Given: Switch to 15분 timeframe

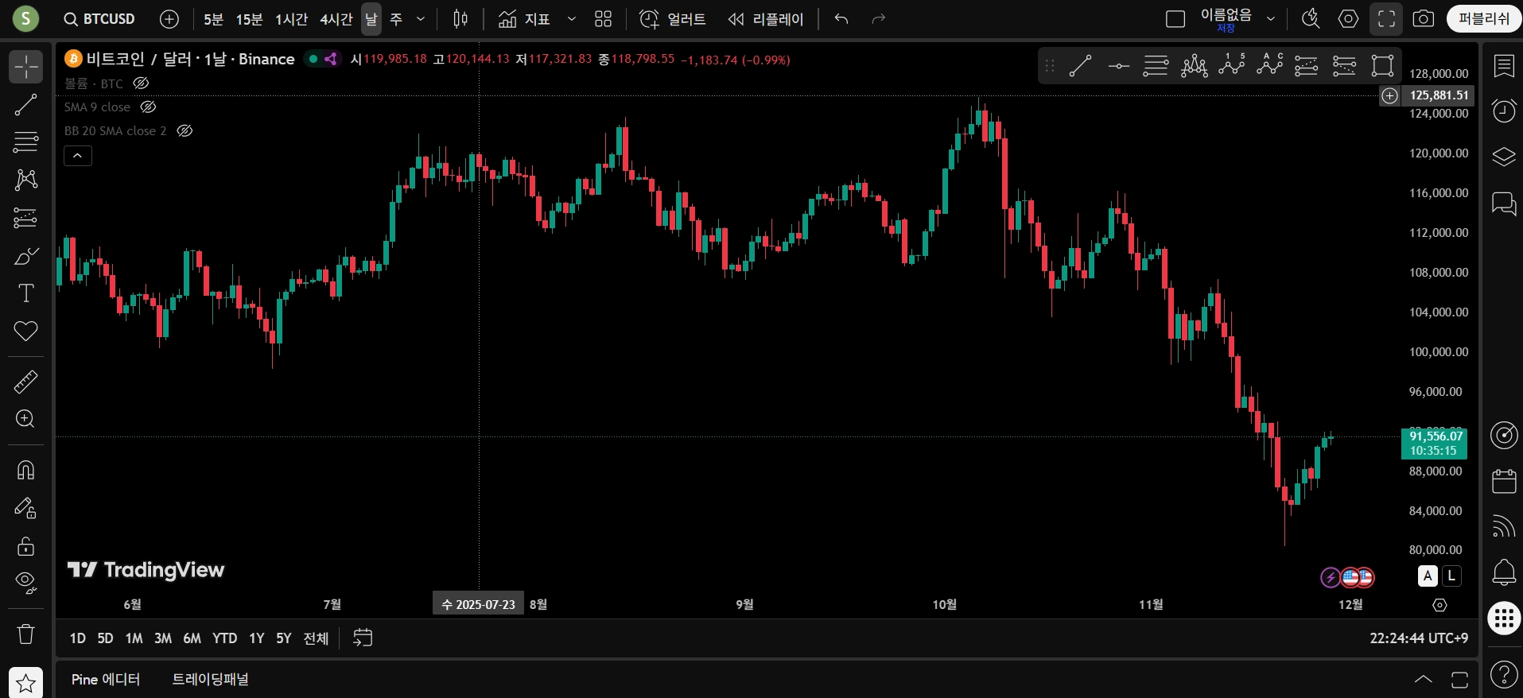Looking at the screenshot, I should (249, 19).
